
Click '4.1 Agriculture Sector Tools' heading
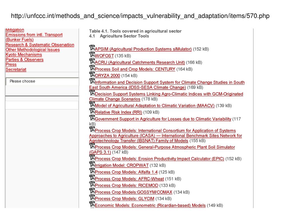119,36
